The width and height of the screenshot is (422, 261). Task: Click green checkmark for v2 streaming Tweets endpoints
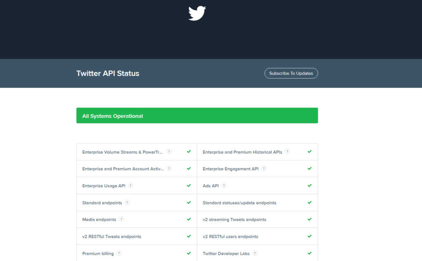click(309, 219)
